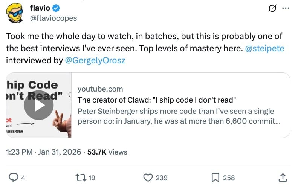298x187 pixels.
Task: Click the youtube.com domain label
Action: (x=100, y=89)
